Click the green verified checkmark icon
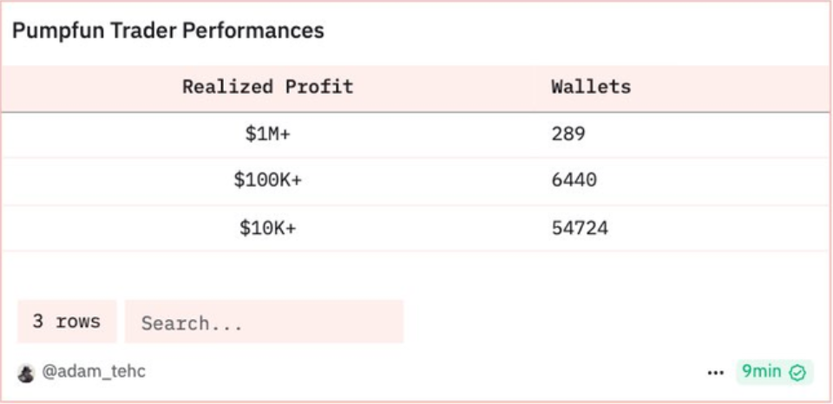 [x=798, y=373]
